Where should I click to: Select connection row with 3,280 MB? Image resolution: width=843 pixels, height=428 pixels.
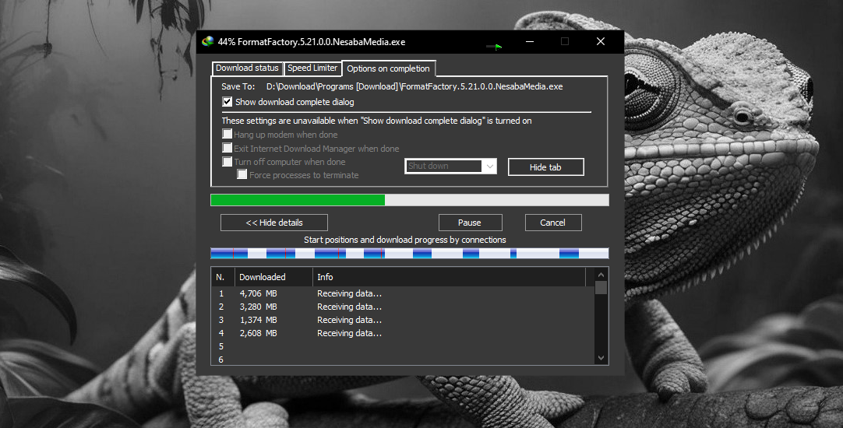pos(404,307)
